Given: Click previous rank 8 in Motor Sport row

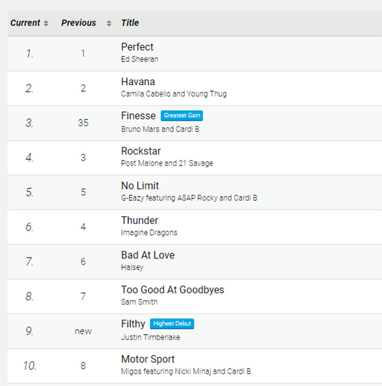Looking at the screenshot, I should pos(83,365).
